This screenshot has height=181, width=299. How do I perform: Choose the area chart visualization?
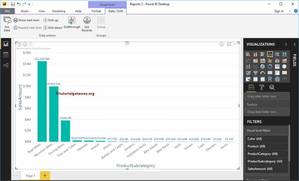point(255,60)
